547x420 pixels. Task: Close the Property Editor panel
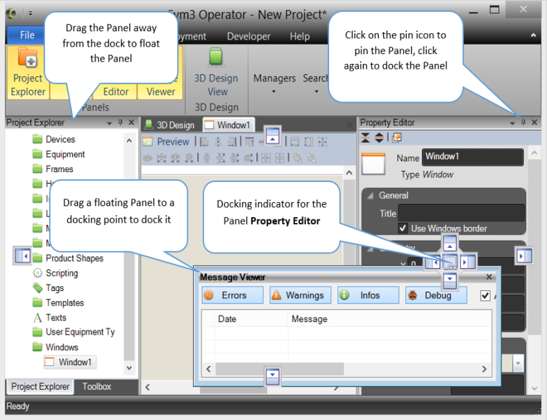(534, 122)
